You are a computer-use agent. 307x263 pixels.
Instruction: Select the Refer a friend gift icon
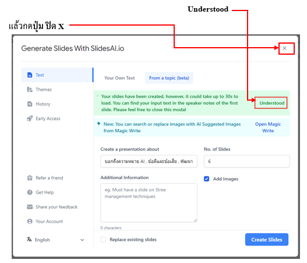click(30, 178)
